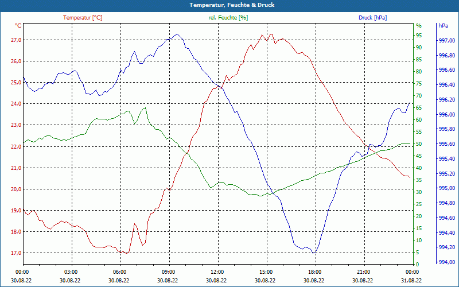Click the "23,0" temperature axis value
459x287 pixels.
pos(16,125)
